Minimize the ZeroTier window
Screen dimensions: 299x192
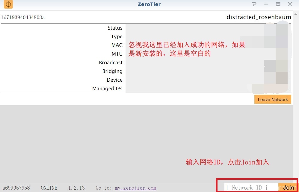pos(266,4)
